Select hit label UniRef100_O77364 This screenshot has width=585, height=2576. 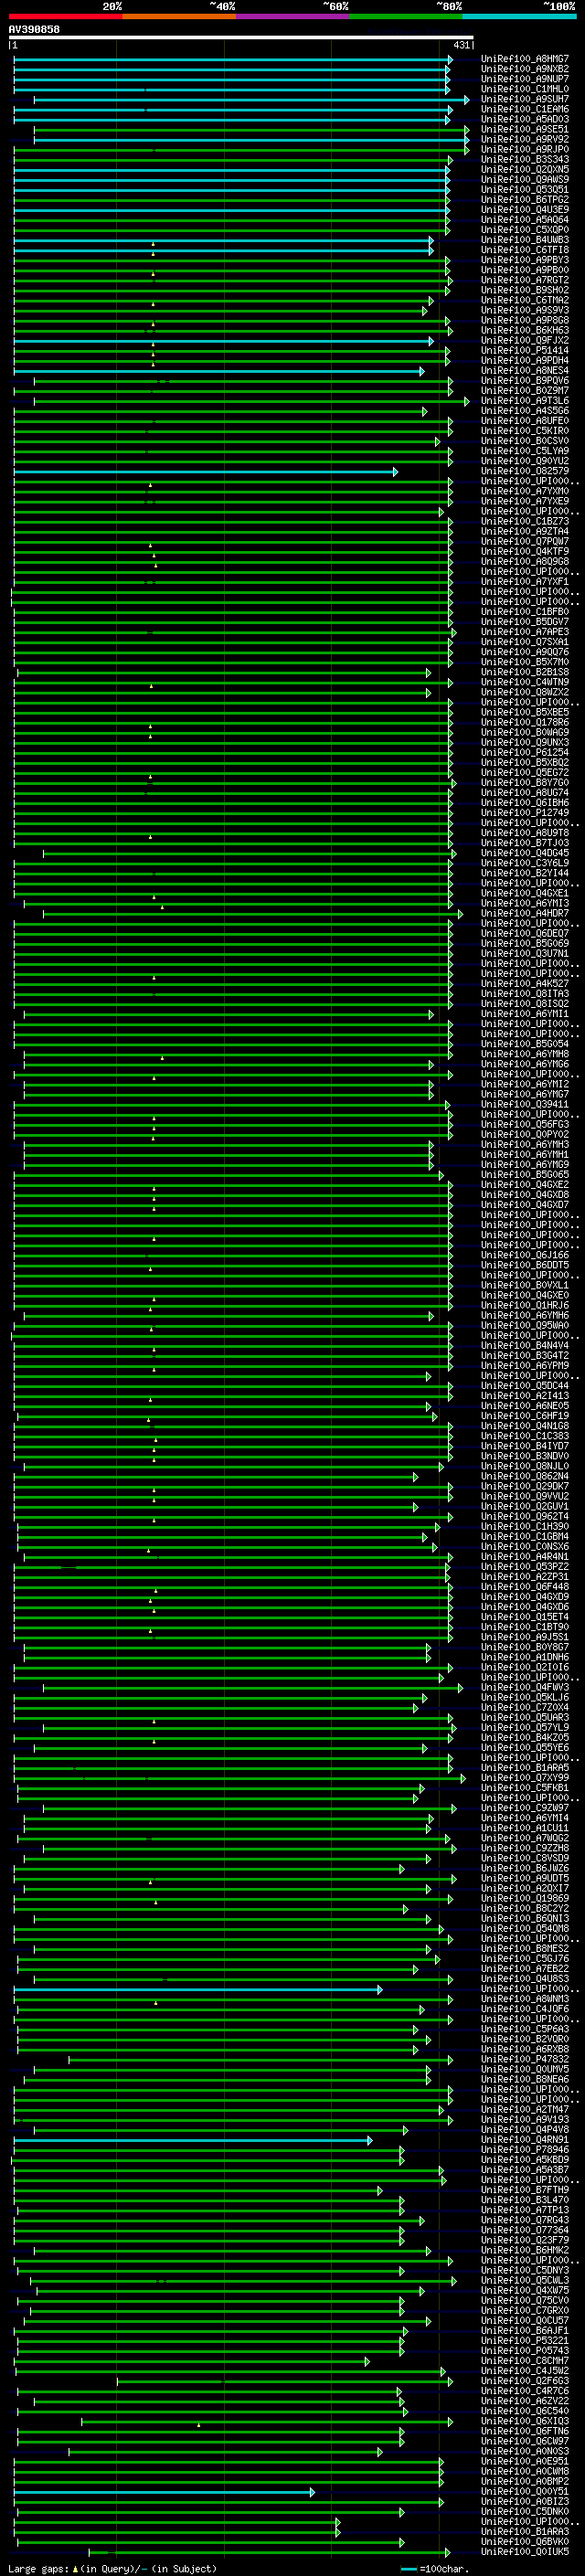coord(524,2231)
